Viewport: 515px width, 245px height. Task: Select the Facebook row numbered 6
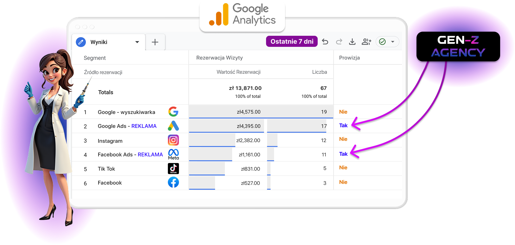click(x=237, y=183)
